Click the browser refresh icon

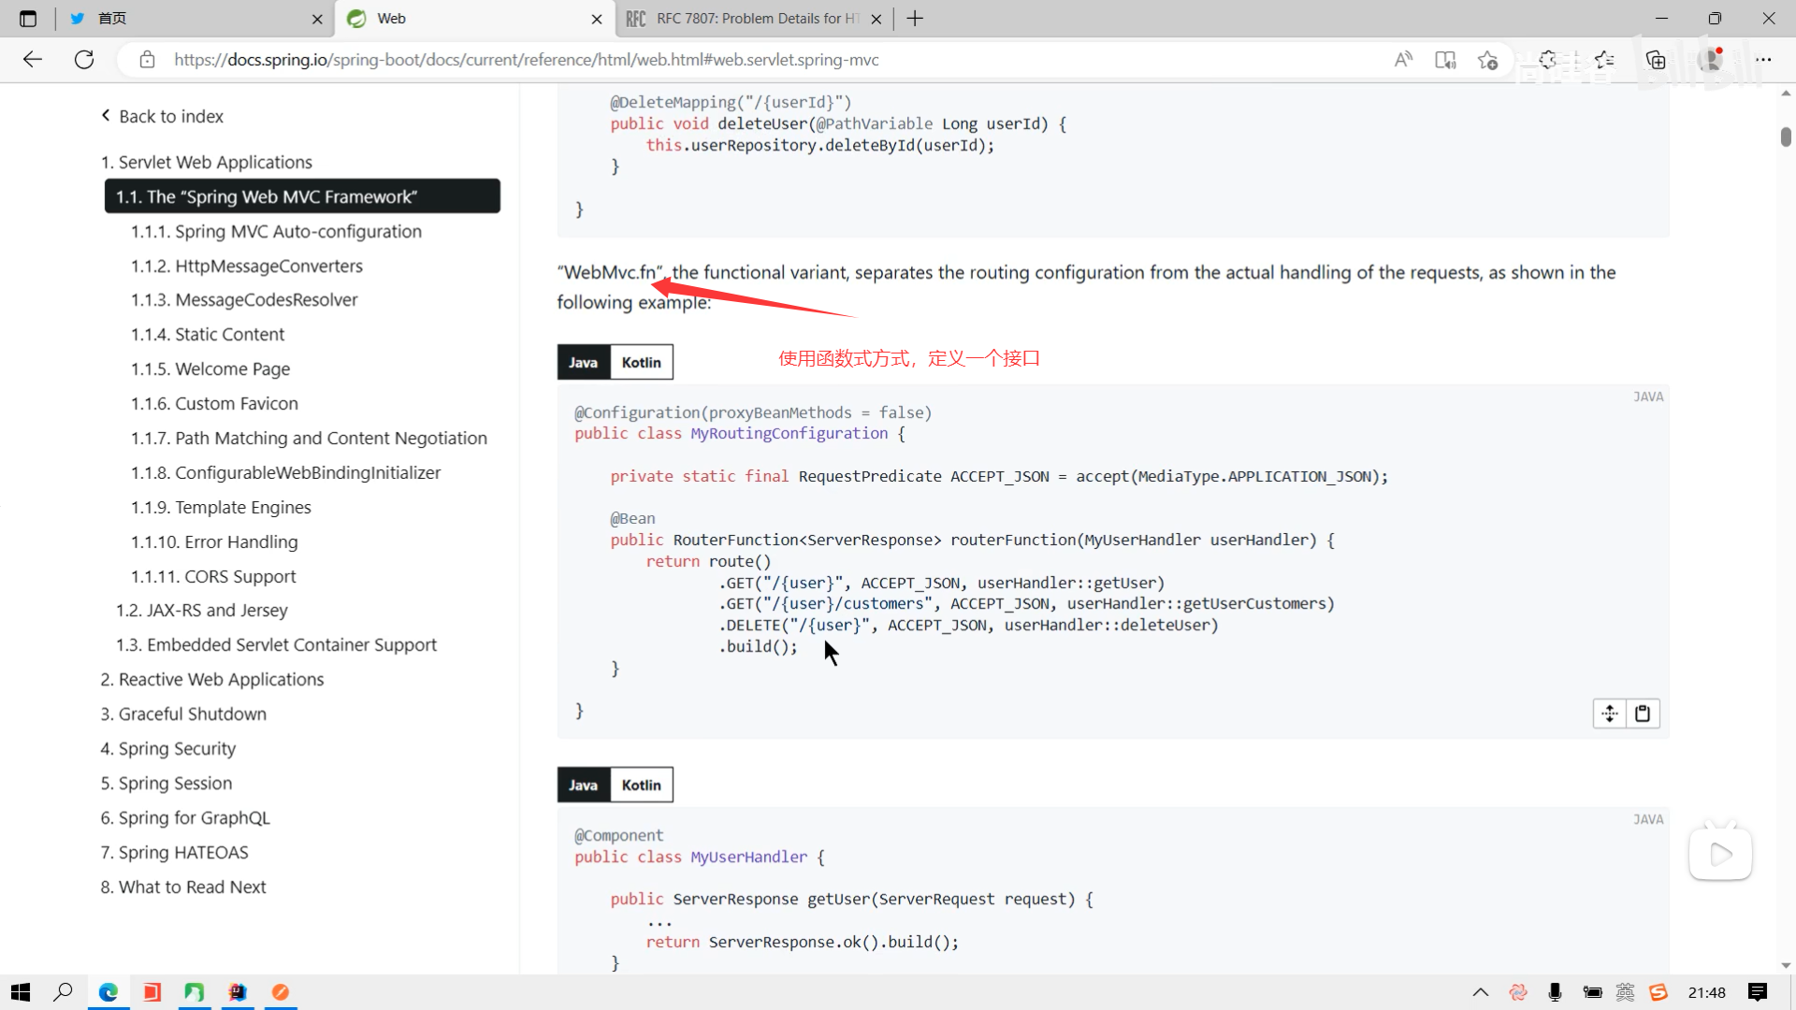[84, 60]
